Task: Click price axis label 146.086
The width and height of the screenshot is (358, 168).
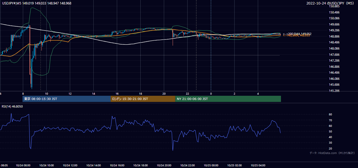Action: coord(334,79)
